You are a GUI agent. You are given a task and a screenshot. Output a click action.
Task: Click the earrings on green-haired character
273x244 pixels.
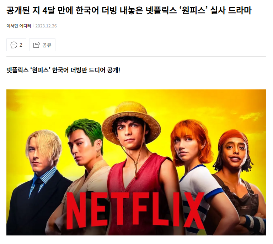[x=98, y=154]
